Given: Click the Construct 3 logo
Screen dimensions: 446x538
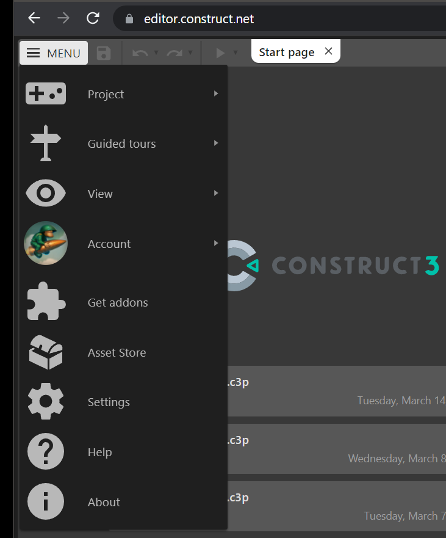Looking at the screenshot, I should tap(333, 266).
